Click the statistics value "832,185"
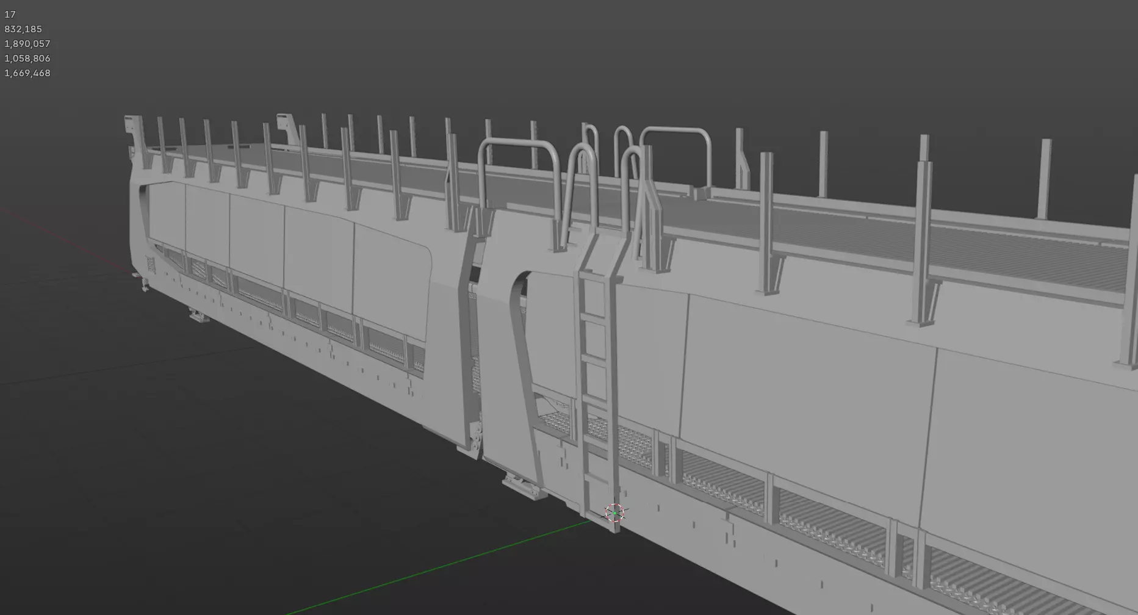 [23, 29]
